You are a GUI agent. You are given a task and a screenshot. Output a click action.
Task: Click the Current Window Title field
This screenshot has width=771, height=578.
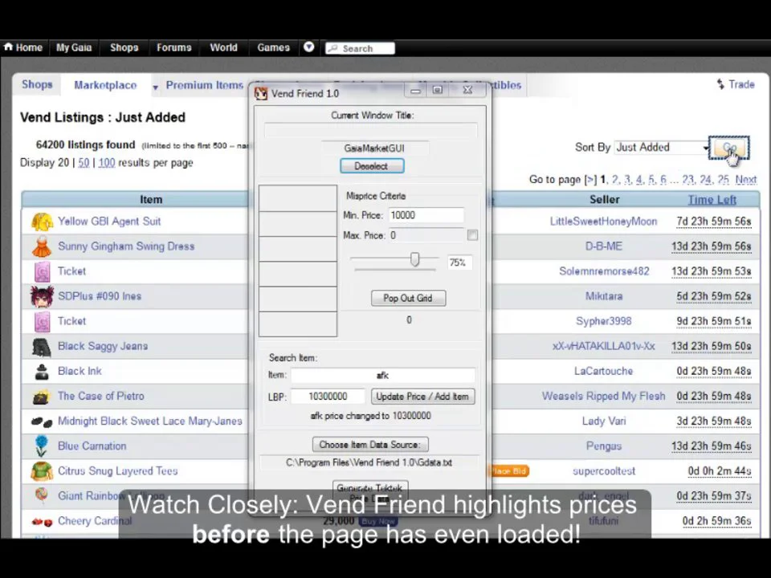(371, 130)
